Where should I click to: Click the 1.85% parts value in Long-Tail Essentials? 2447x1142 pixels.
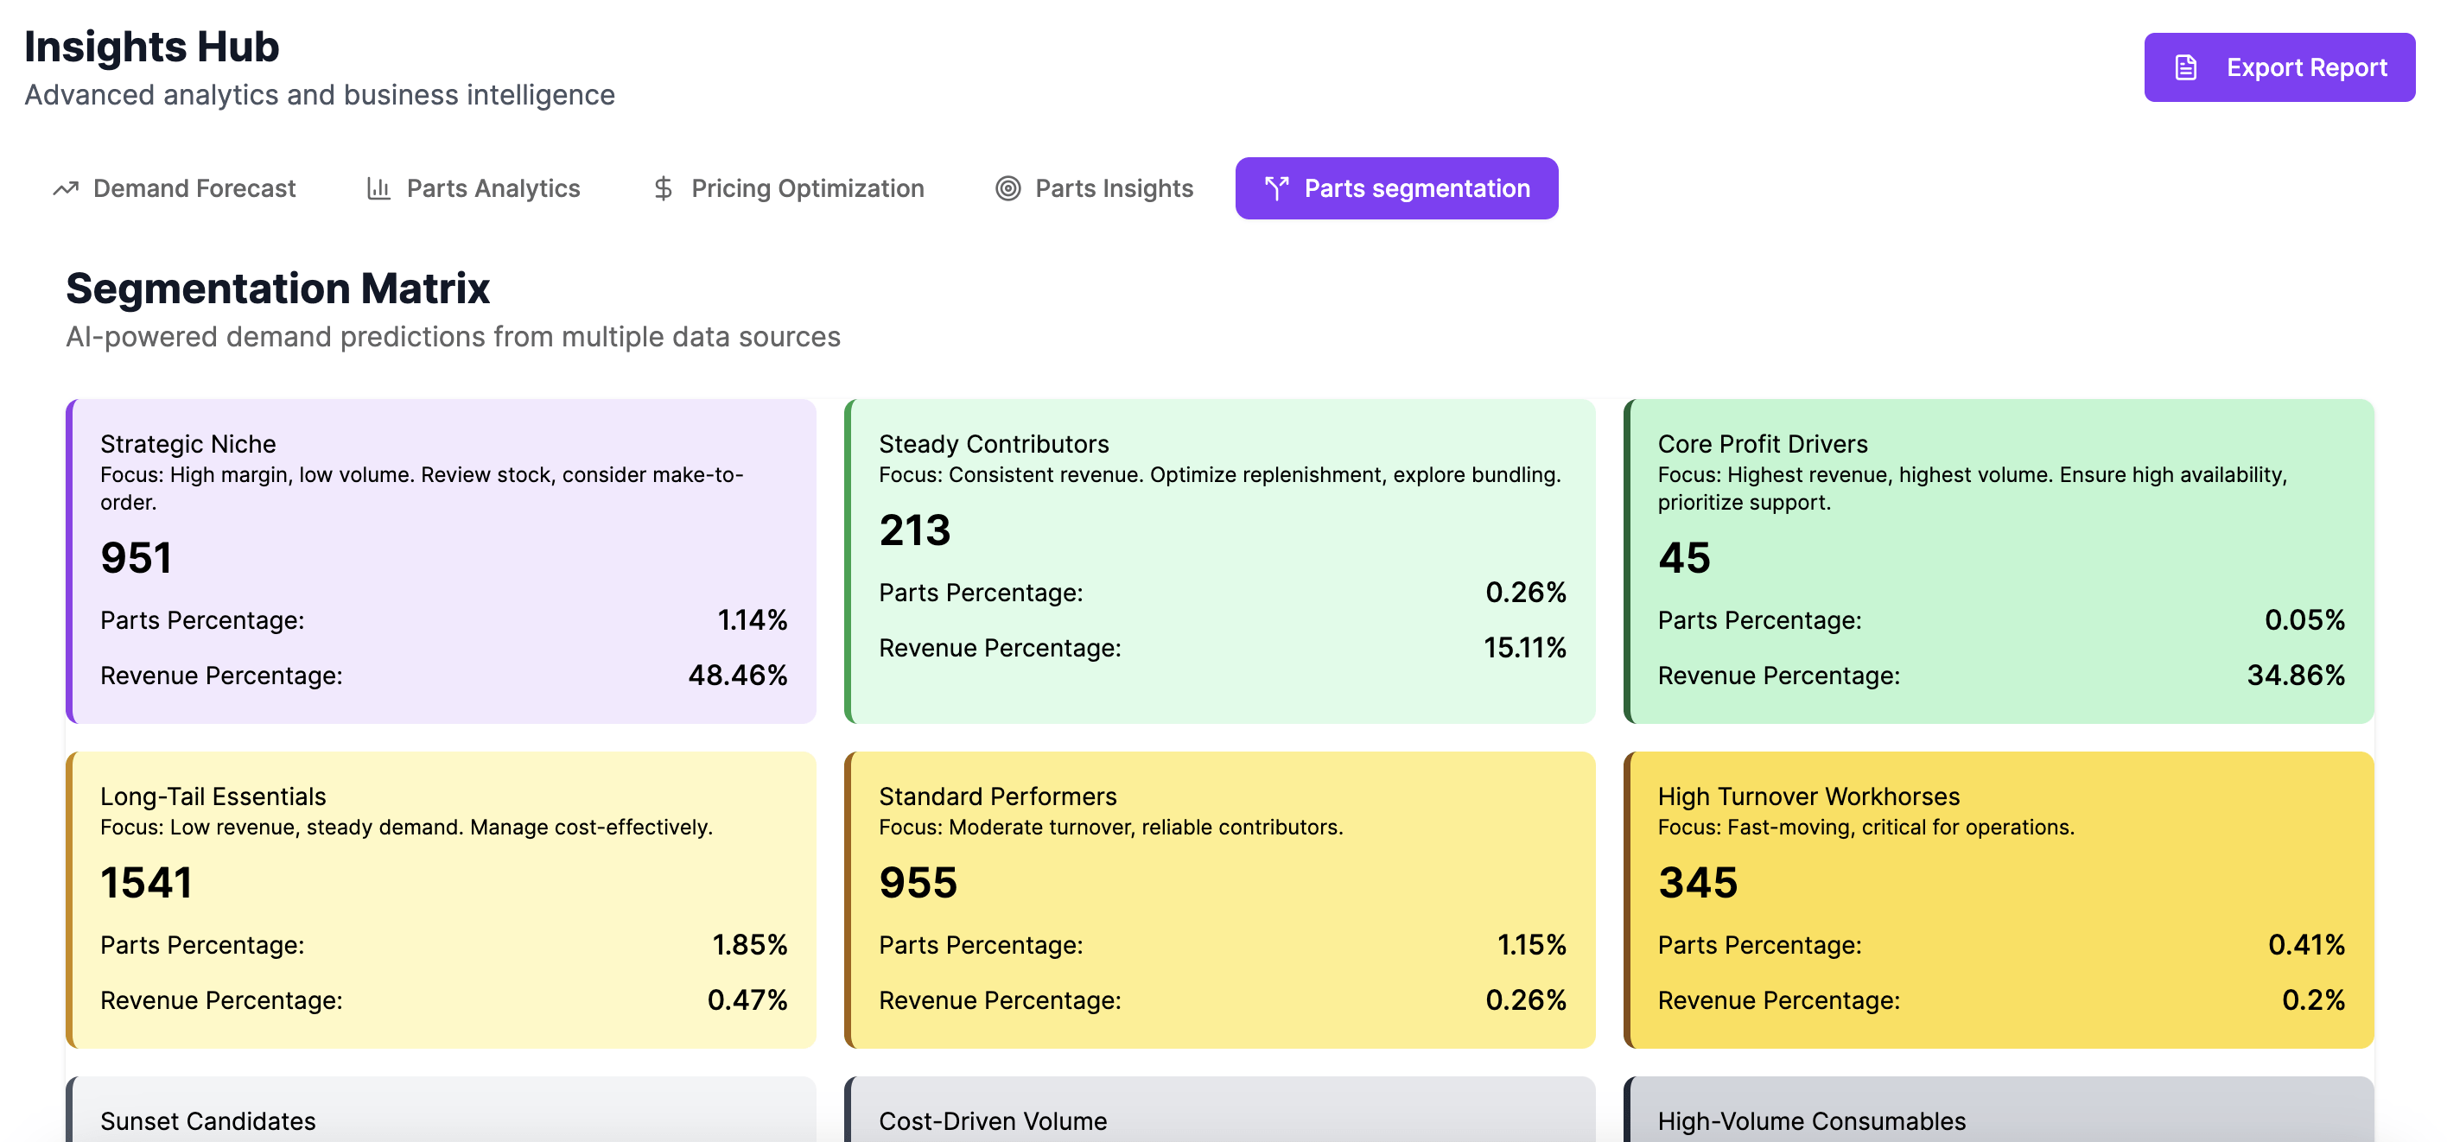click(749, 945)
